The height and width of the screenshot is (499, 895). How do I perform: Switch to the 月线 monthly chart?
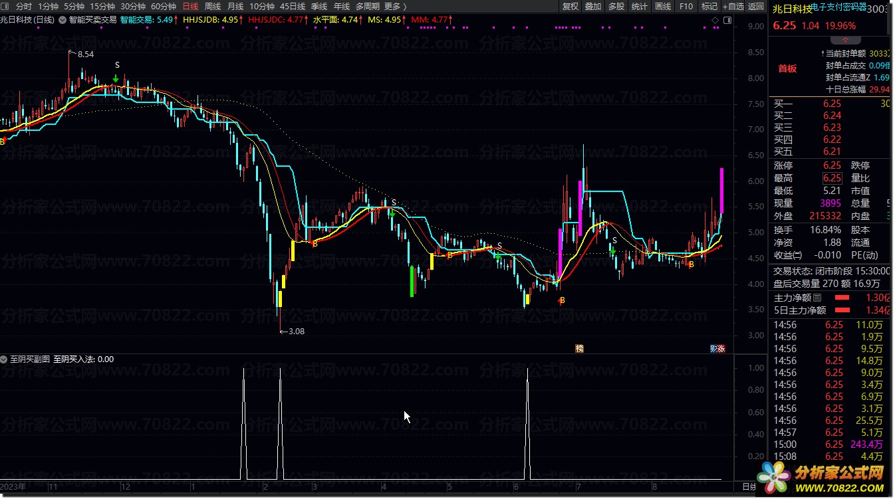(235, 6)
